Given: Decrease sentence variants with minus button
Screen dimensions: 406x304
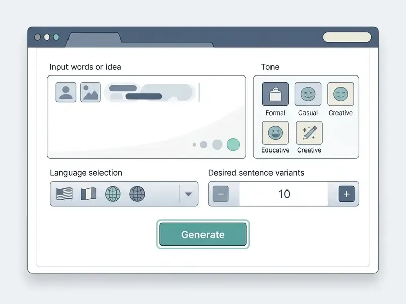Looking at the screenshot, I should [221, 194].
